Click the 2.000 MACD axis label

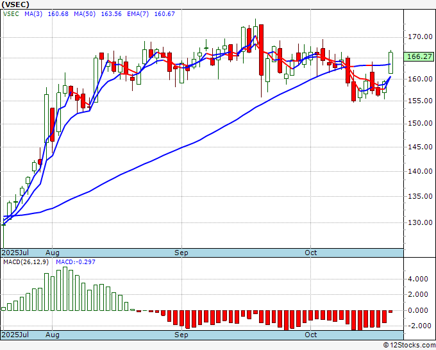tap(418, 294)
